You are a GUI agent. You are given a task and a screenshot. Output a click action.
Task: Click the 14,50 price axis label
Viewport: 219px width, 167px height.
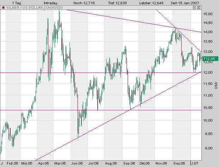click(x=208, y=23)
